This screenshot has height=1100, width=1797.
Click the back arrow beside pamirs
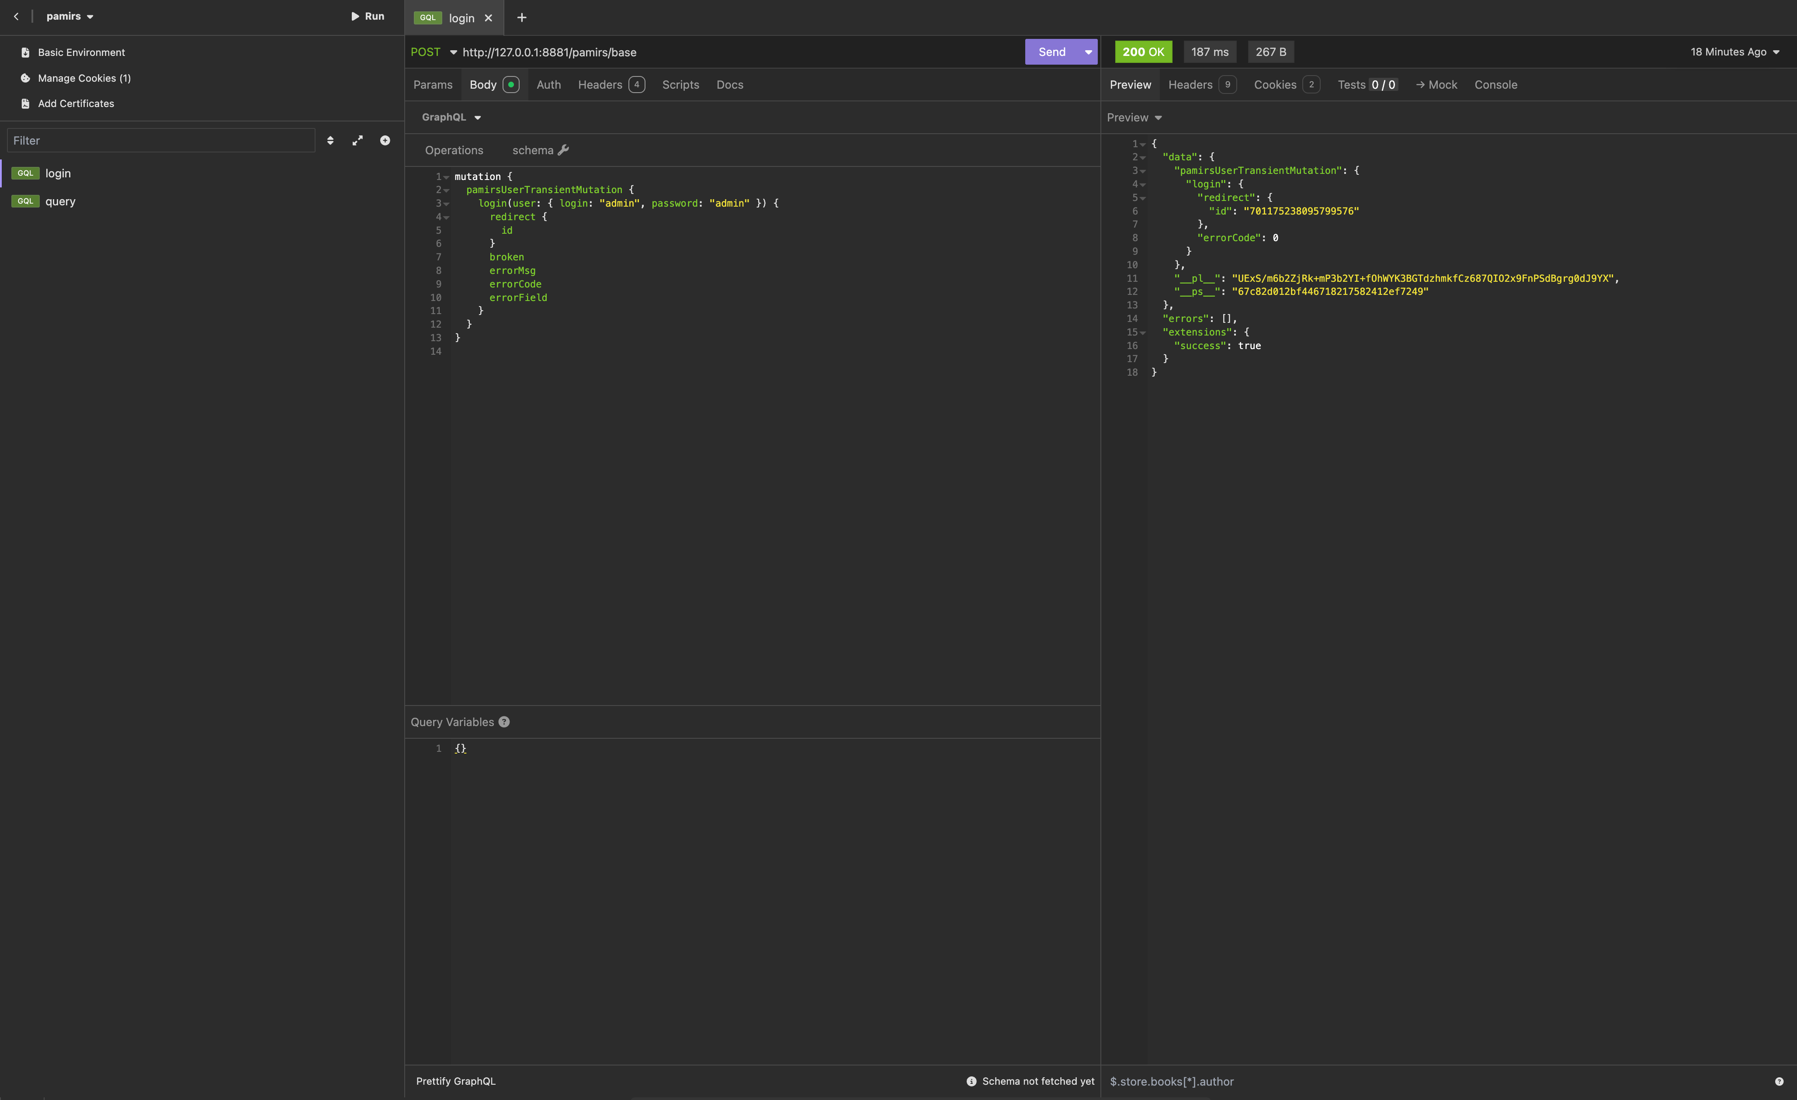tap(16, 16)
